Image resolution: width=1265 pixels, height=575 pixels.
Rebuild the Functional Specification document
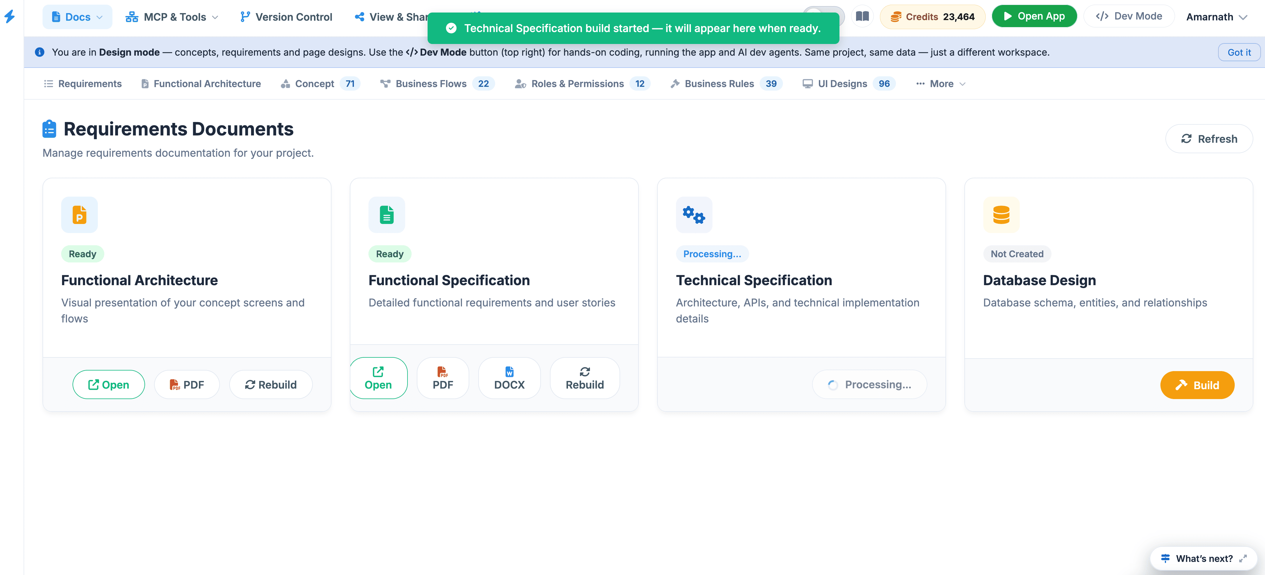coord(584,378)
